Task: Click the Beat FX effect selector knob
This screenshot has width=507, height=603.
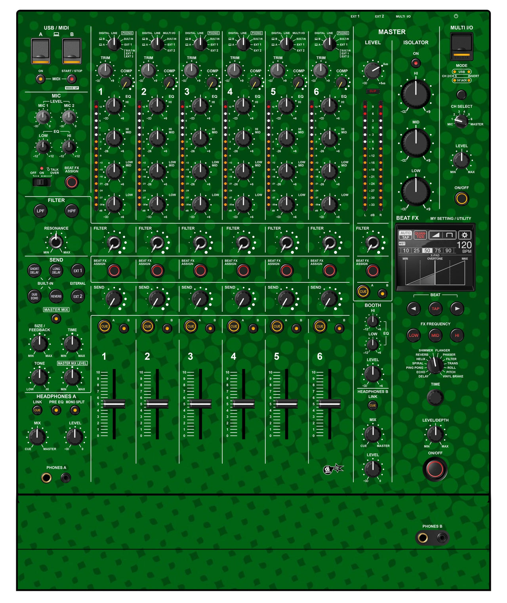Action: click(x=435, y=365)
